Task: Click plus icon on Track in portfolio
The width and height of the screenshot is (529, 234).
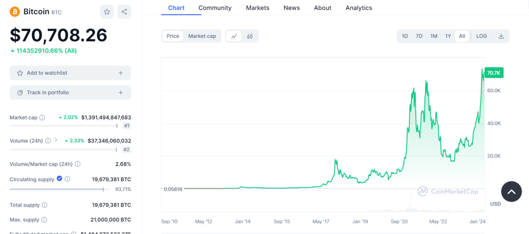Action: (121, 92)
